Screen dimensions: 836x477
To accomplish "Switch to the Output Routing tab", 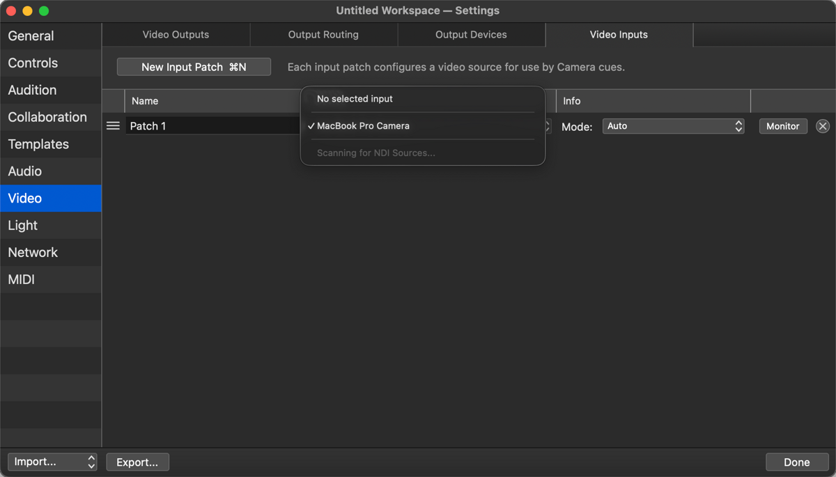I will click(x=323, y=35).
